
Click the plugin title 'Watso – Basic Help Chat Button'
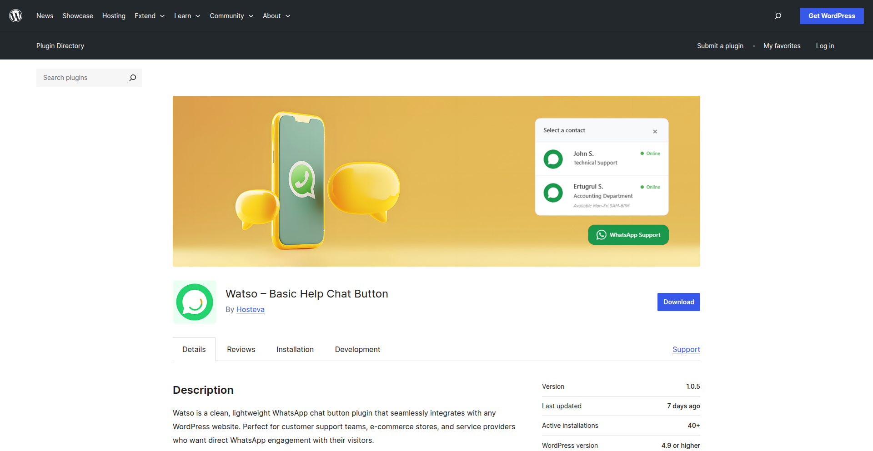coord(307,294)
